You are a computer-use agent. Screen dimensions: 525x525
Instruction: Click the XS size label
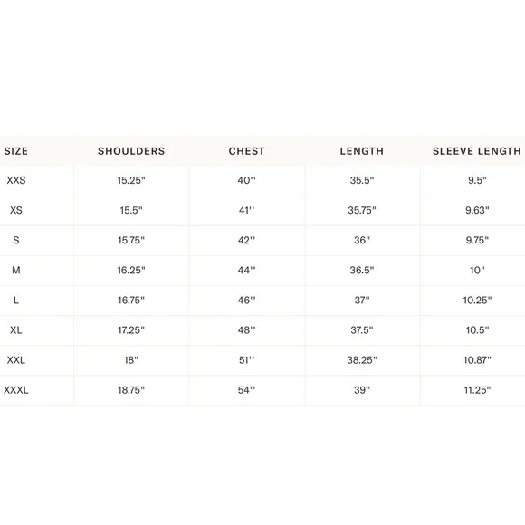pos(16,210)
